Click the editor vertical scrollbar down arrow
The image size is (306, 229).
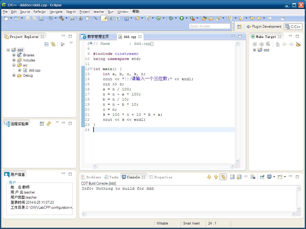point(238,161)
